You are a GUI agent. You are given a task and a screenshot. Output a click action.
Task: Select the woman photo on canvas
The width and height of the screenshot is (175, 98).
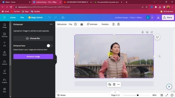click(x=114, y=56)
